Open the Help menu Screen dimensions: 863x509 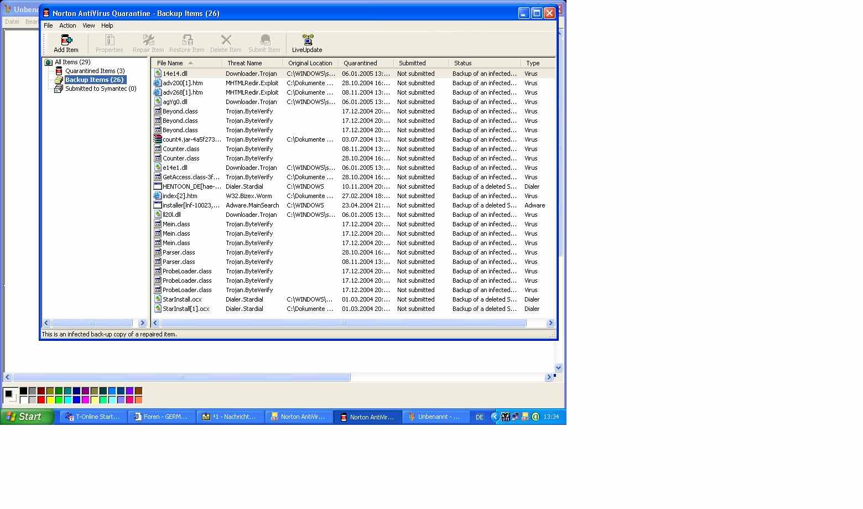[x=107, y=25]
